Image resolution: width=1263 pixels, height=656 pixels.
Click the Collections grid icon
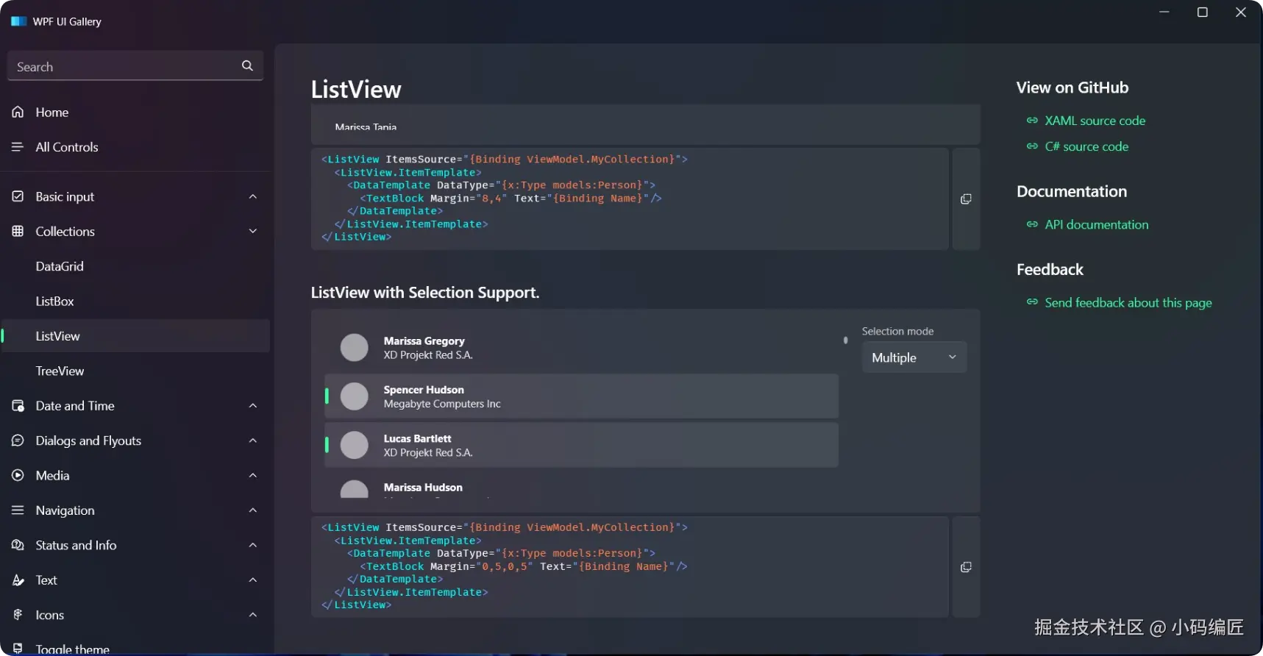tap(18, 231)
